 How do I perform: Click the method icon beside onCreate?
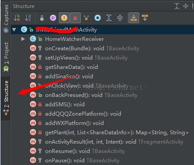pyautogui.click(x=33, y=48)
